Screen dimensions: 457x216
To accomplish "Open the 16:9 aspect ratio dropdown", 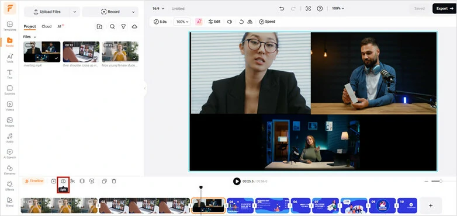I will click(158, 8).
